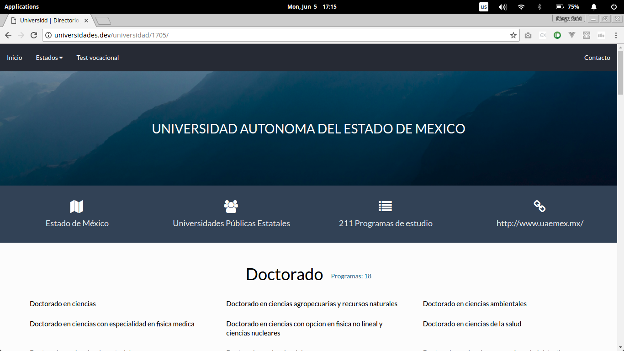Screen dimensions: 624x351
Task: Open the green Pushbullet extension icon
Action: [x=557, y=35]
